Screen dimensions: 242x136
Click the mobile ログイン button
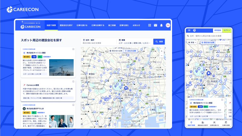coord(227,30)
